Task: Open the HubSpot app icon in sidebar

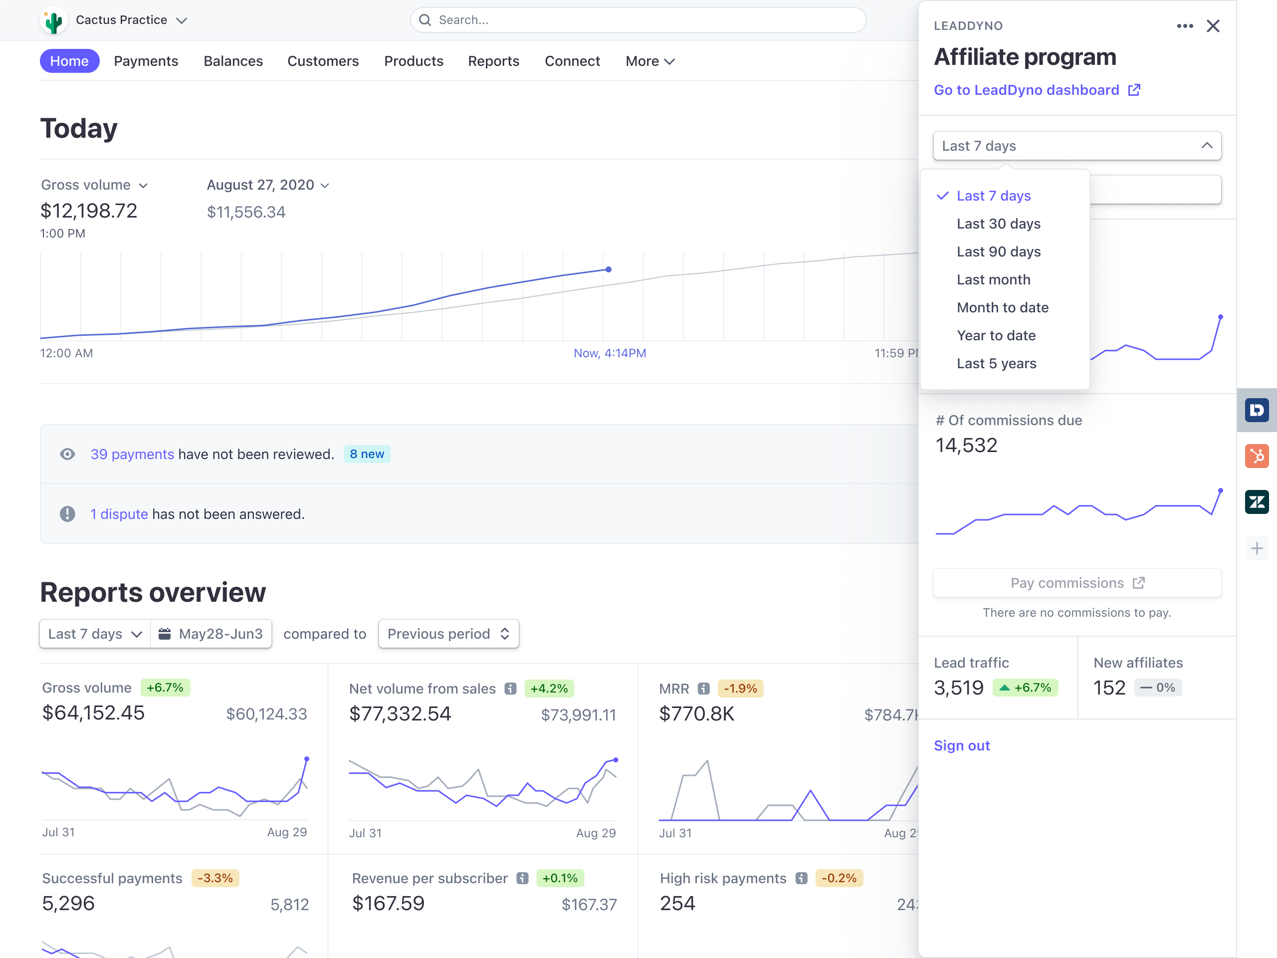Action: tap(1257, 456)
